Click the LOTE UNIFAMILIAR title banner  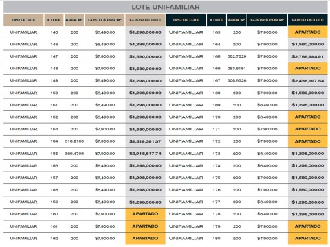click(x=166, y=7)
